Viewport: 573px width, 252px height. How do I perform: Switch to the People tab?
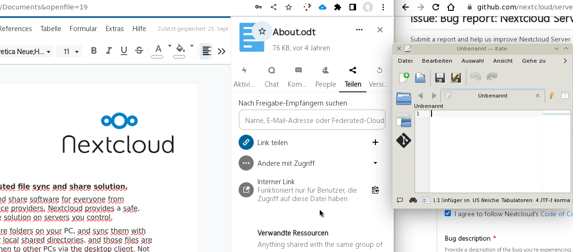point(325,77)
